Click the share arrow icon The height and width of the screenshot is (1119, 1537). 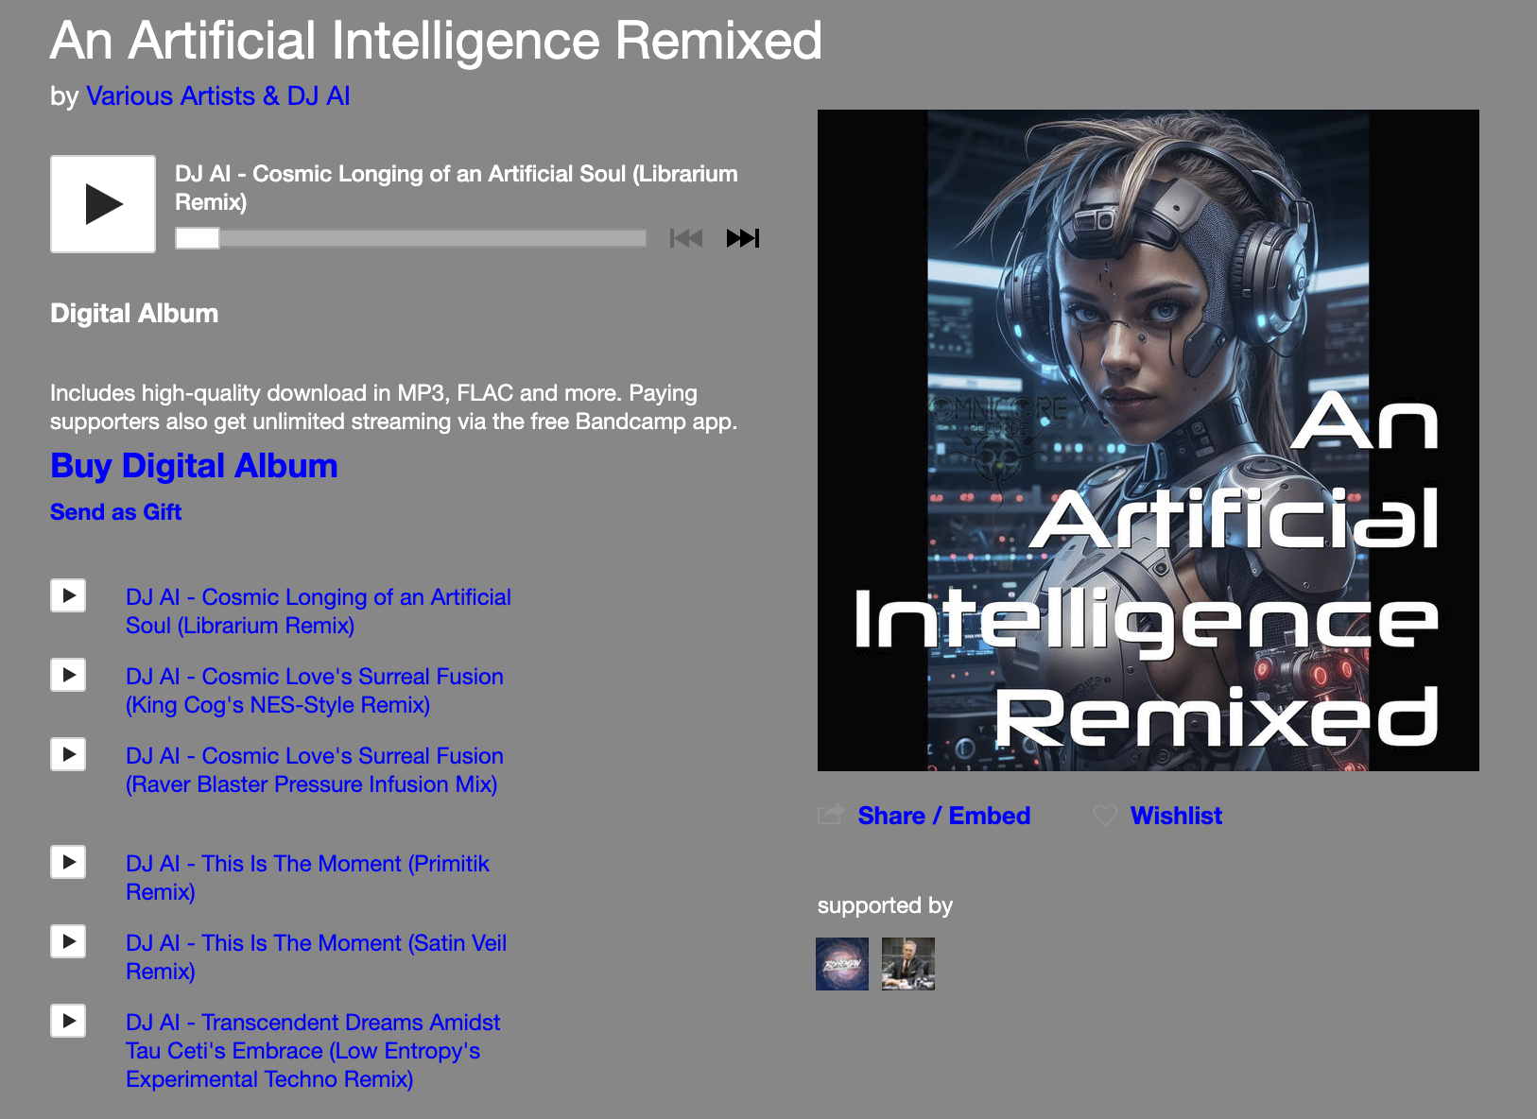[x=830, y=815]
